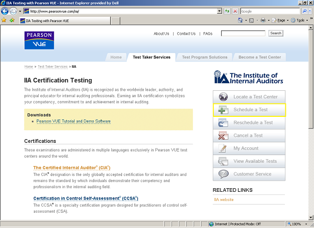Image resolution: width=314 pixels, height=228 pixels.
Task: Click the site search text field
Action: [243, 33]
